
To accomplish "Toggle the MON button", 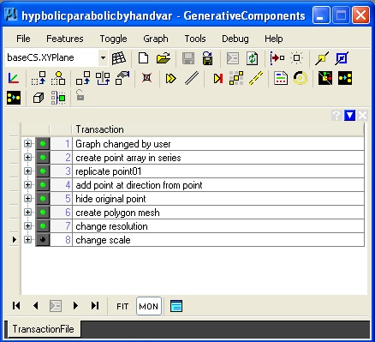I will pyautogui.click(x=149, y=306).
